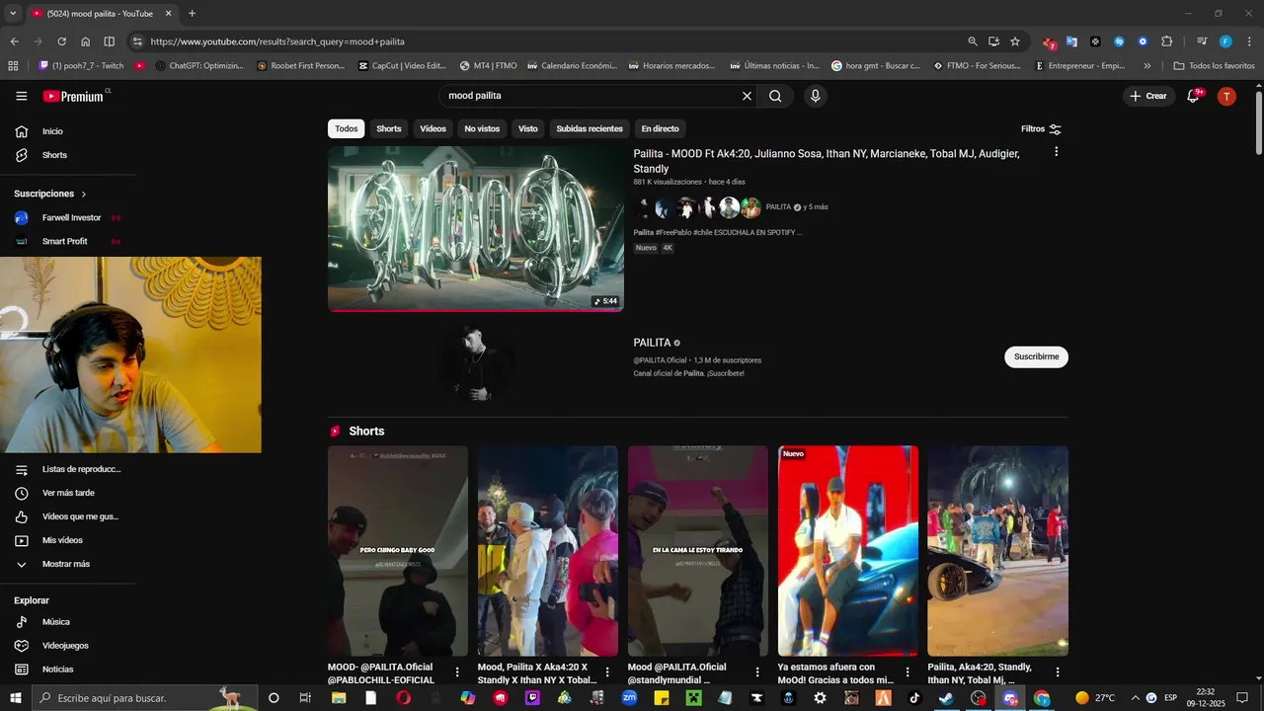This screenshot has width=1264, height=711.
Task: Select the Shorts filter chip
Action: 389,128
